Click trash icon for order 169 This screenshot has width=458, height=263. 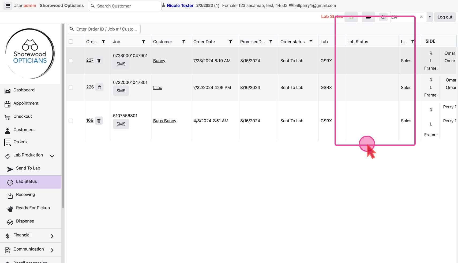(x=99, y=121)
